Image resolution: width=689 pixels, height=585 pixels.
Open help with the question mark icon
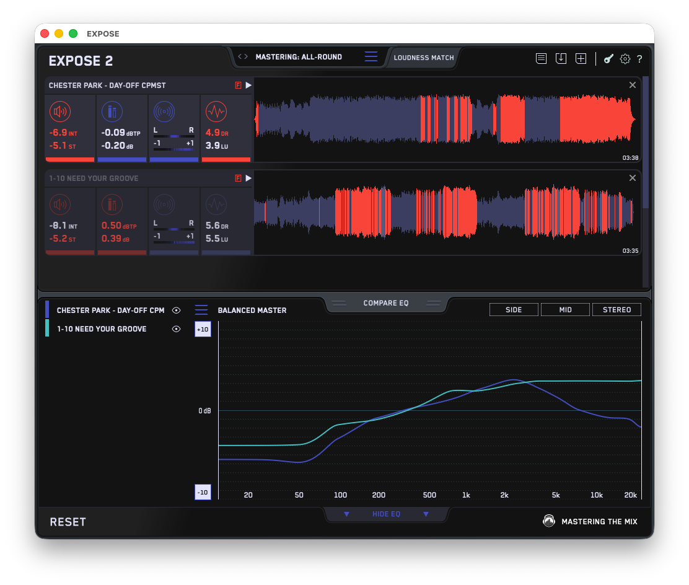(640, 59)
